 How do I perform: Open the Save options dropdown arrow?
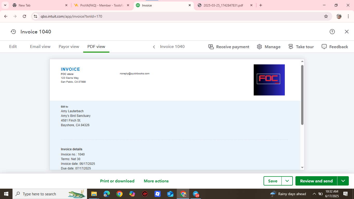(x=287, y=181)
